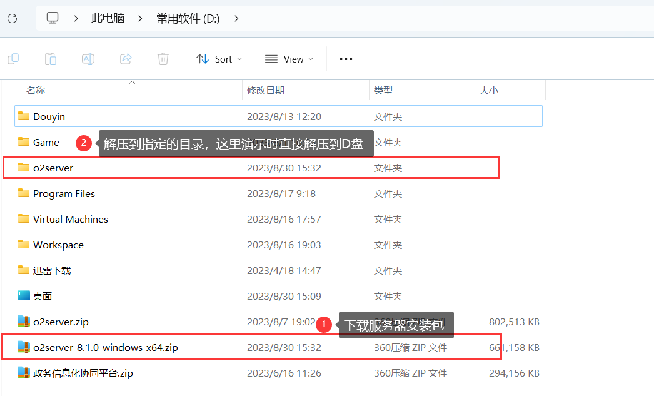The height and width of the screenshot is (396, 654).
Task: Click the Program Files folder name
Action: [64, 193]
